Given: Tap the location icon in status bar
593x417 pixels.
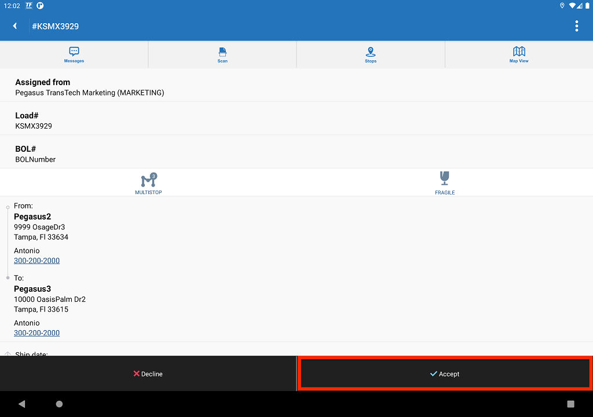Looking at the screenshot, I should tap(562, 5).
